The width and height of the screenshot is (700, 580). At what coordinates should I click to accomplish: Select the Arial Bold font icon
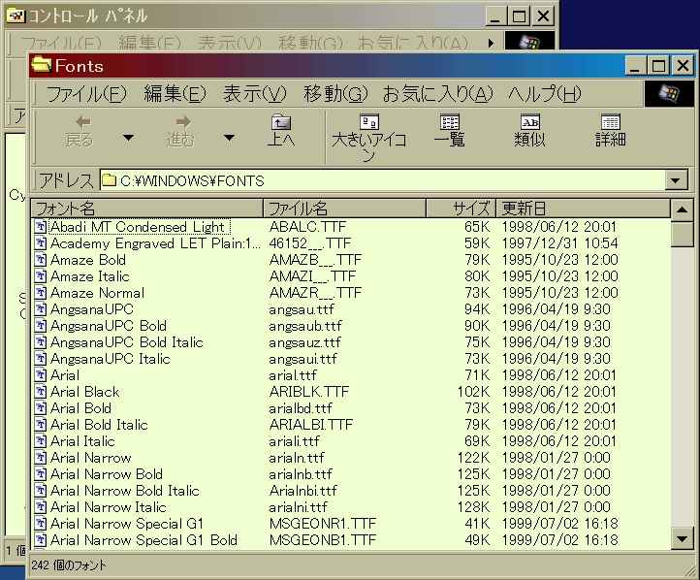click(41, 408)
